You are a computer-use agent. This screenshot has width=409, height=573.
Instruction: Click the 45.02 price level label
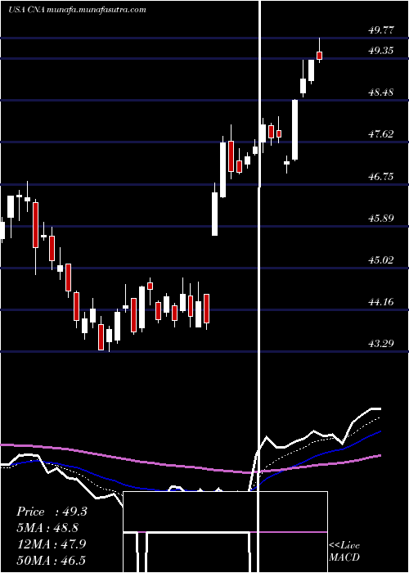pyautogui.click(x=381, y=260)
